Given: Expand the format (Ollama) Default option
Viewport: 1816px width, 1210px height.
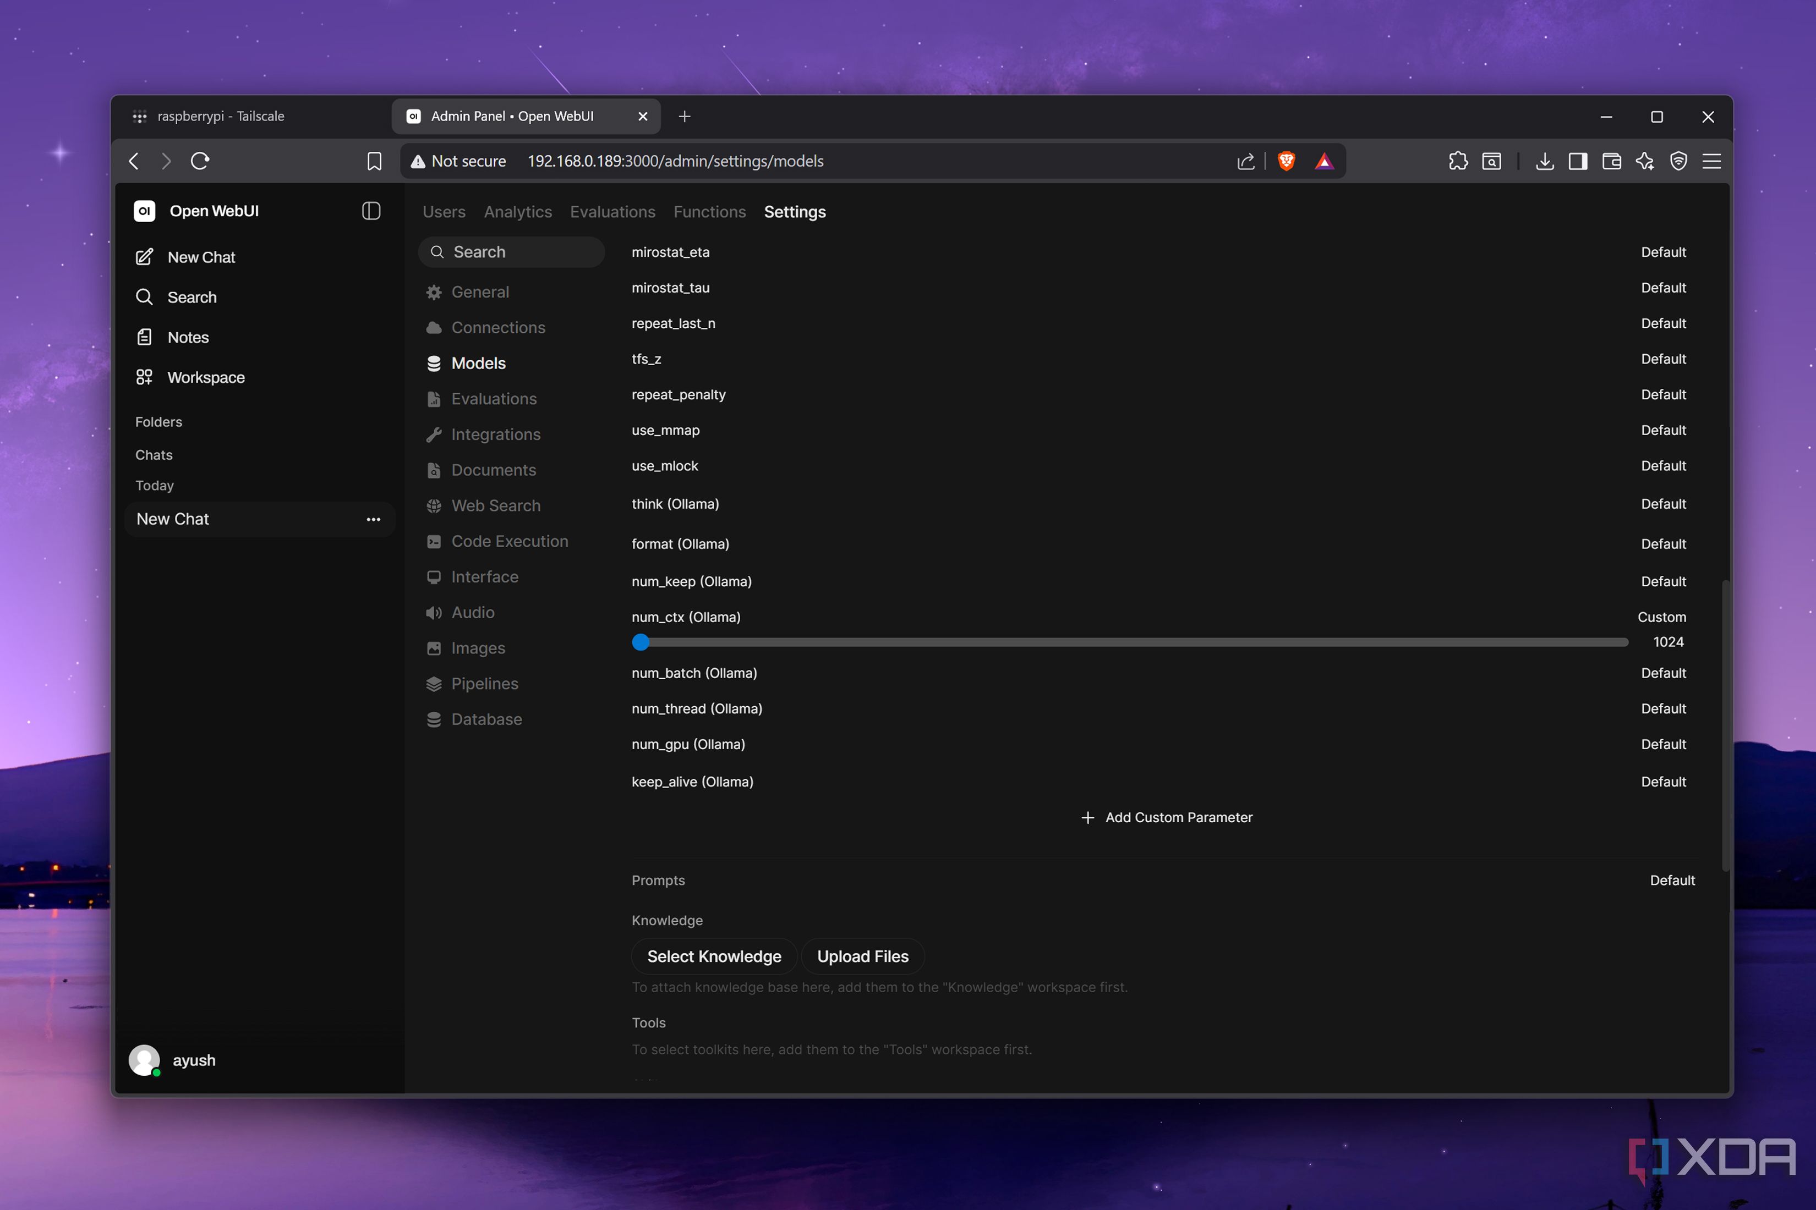Looking at the screenshot, I should click(1663, 544).
